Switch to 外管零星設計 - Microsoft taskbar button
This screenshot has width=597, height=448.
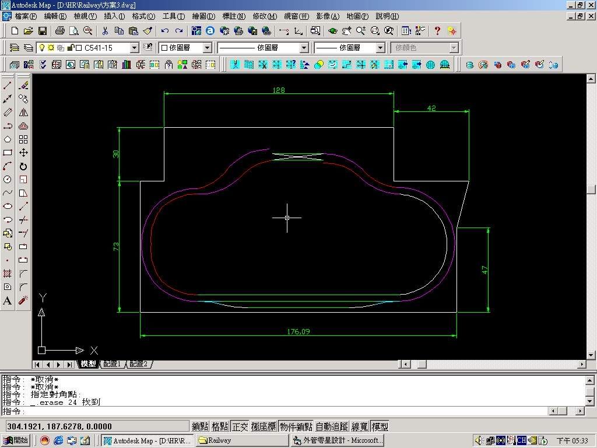pos(337,440)
